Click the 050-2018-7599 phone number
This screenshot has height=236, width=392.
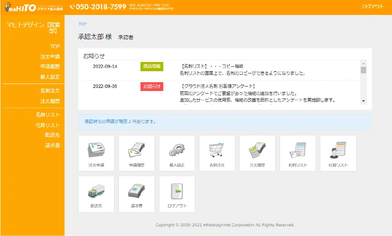101,7
